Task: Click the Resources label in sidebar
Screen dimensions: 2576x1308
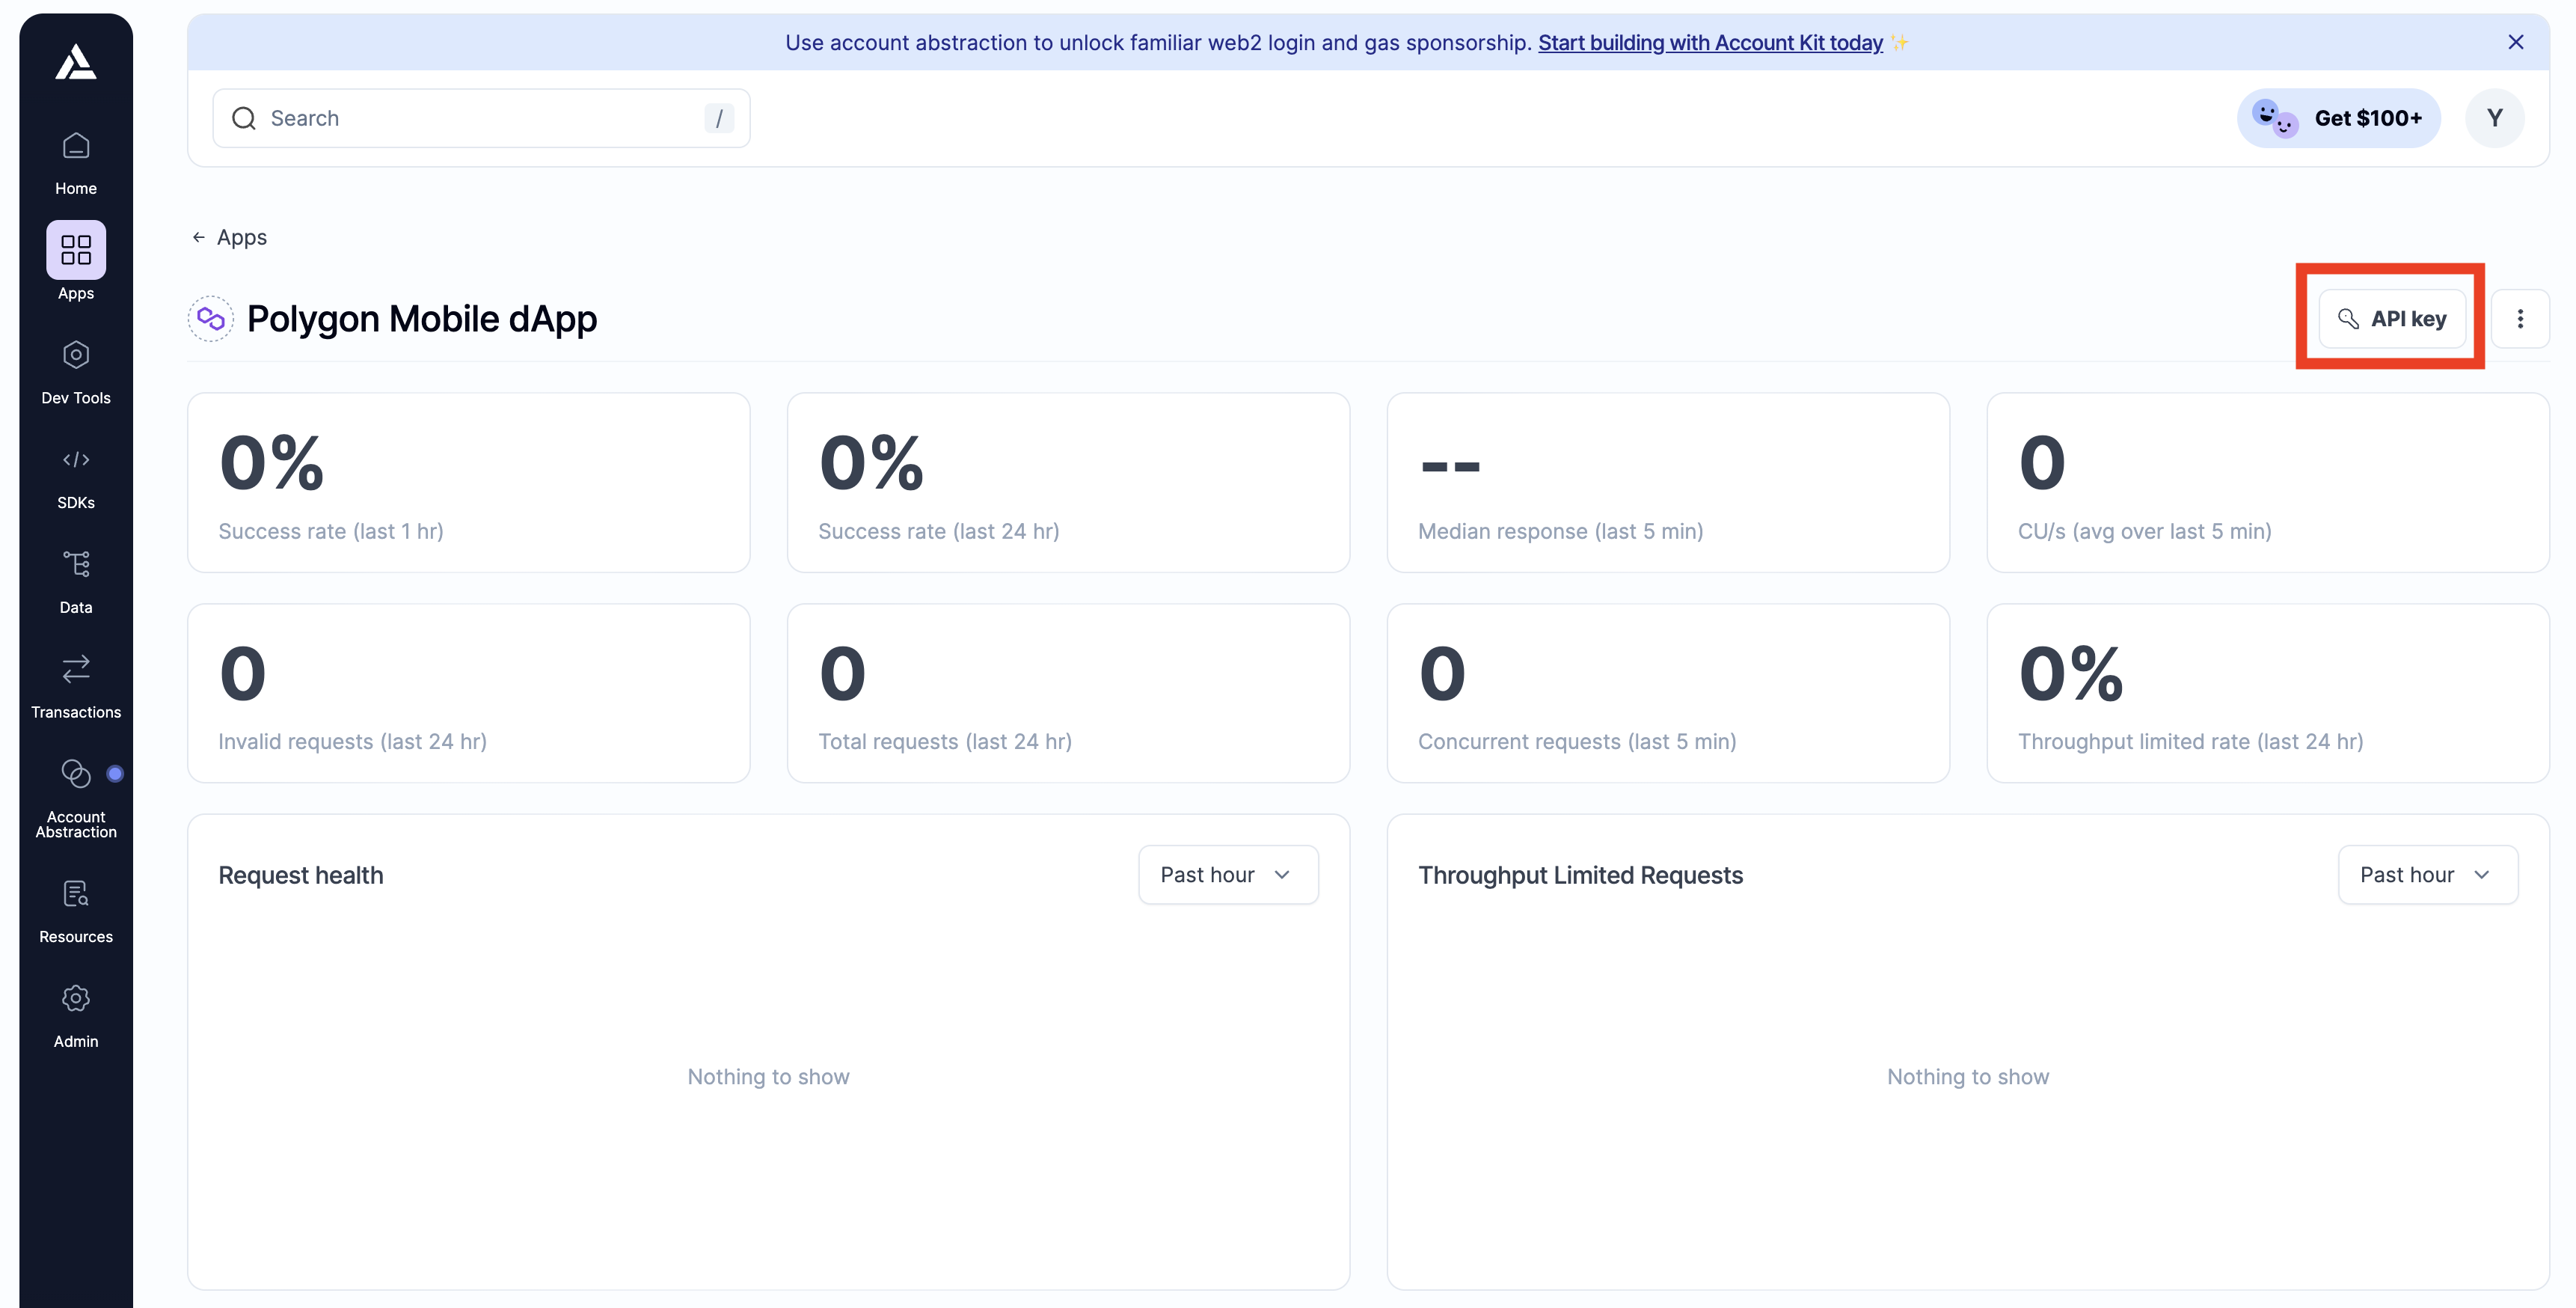Action: 76,937
